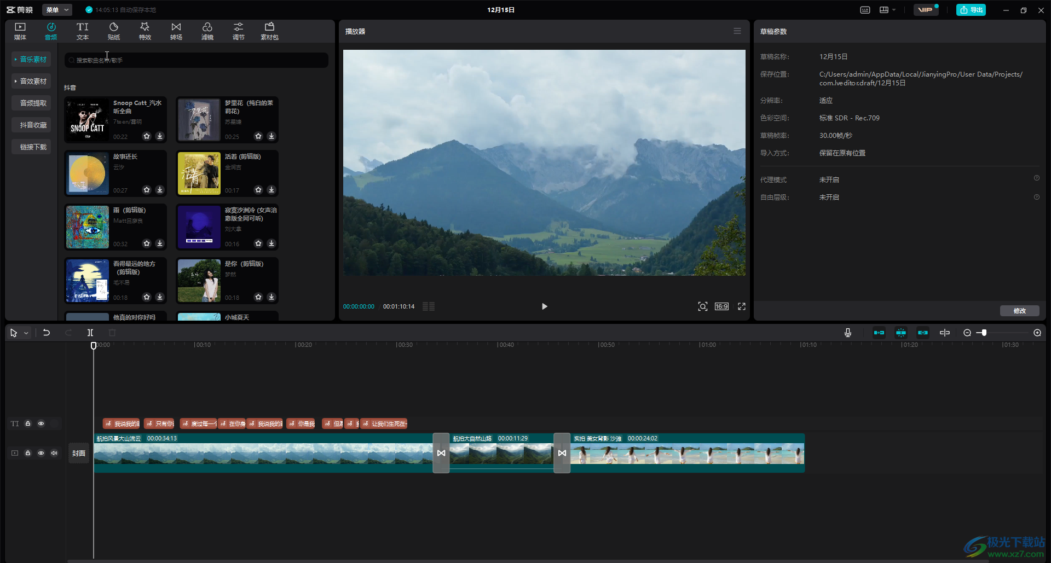Download the 是你 (剪辑版) track
This screenshot has height=563, width=1051.
coord(272,297)
